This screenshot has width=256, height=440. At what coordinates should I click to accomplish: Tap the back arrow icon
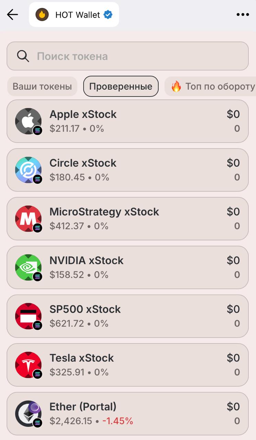pos(12,14)
